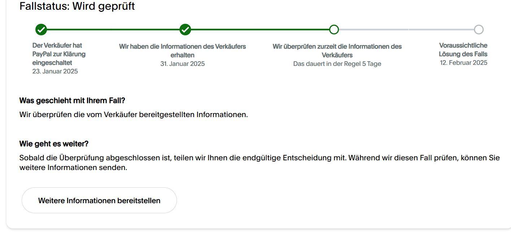The image size is (511, 232).
Task: Click the date 12. Februar 2025
Action: [463, 63]
